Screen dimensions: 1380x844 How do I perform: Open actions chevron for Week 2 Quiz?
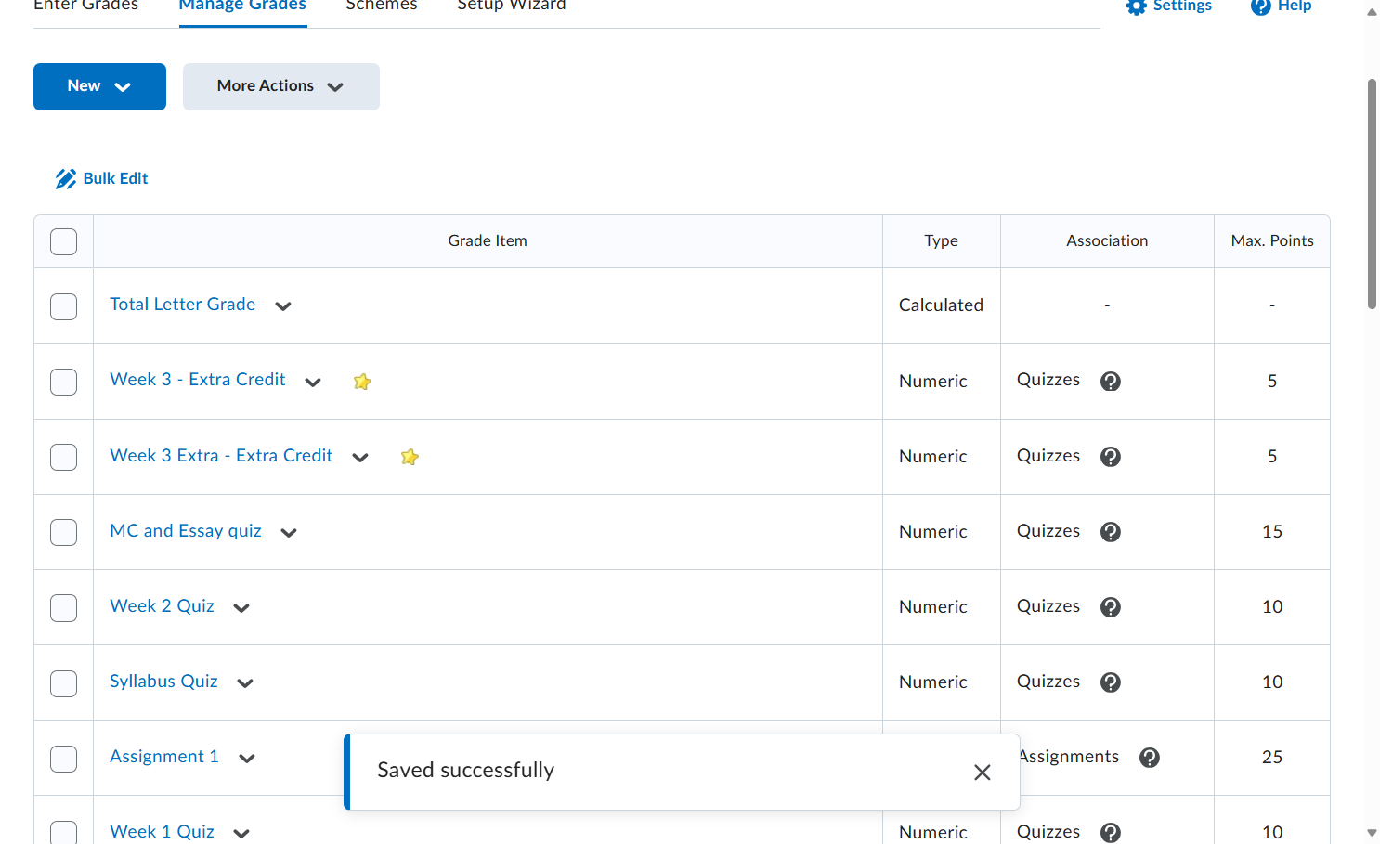point(241,607)
